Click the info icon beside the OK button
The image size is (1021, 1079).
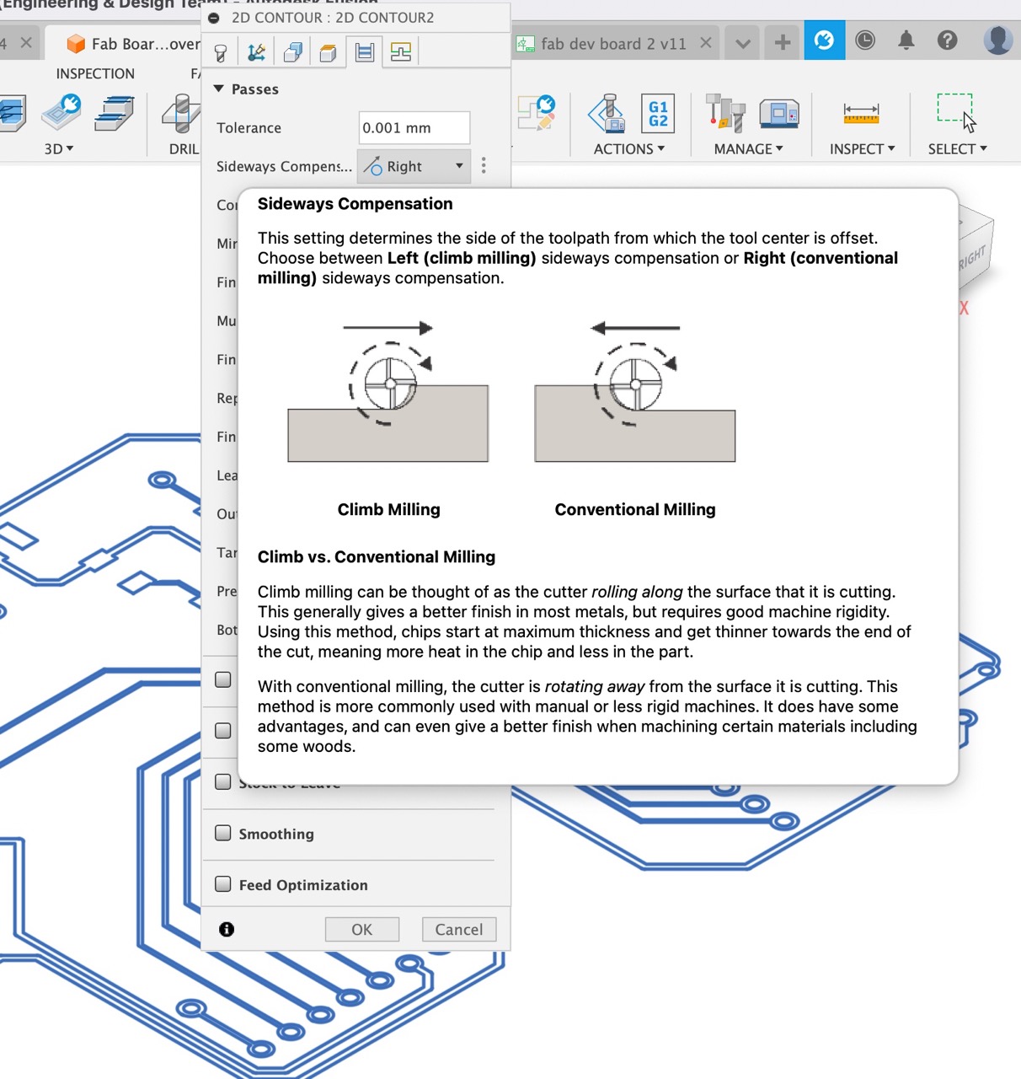pos(227,929)
